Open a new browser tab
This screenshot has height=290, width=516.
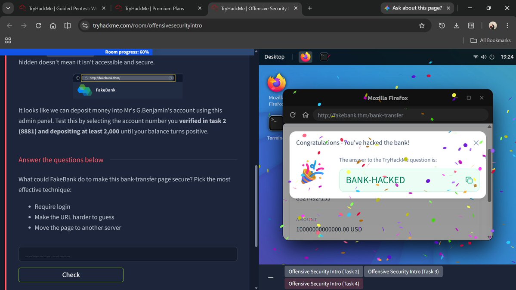[310, 8]
